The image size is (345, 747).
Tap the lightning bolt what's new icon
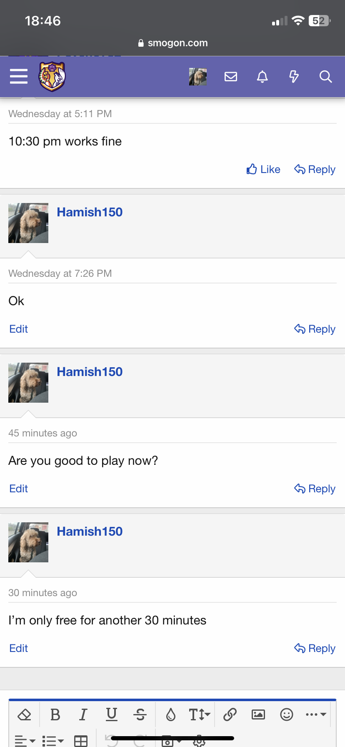pos(294,77)
